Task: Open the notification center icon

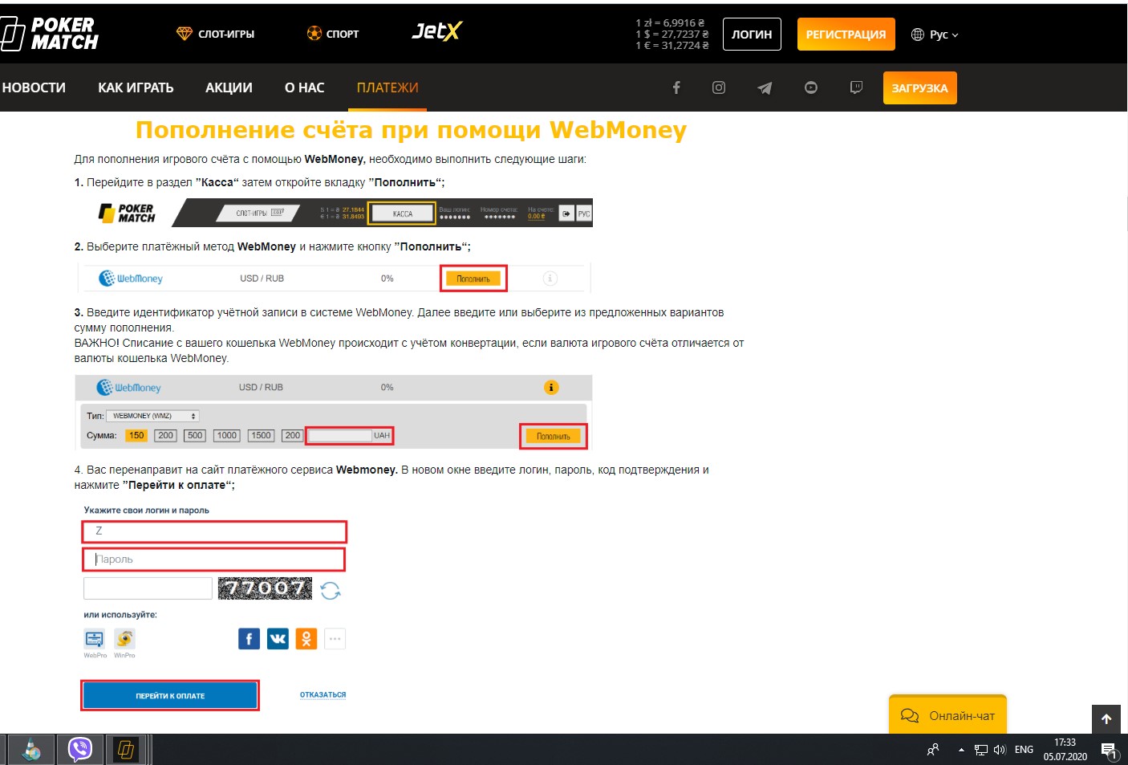Action: point(1110,751)
